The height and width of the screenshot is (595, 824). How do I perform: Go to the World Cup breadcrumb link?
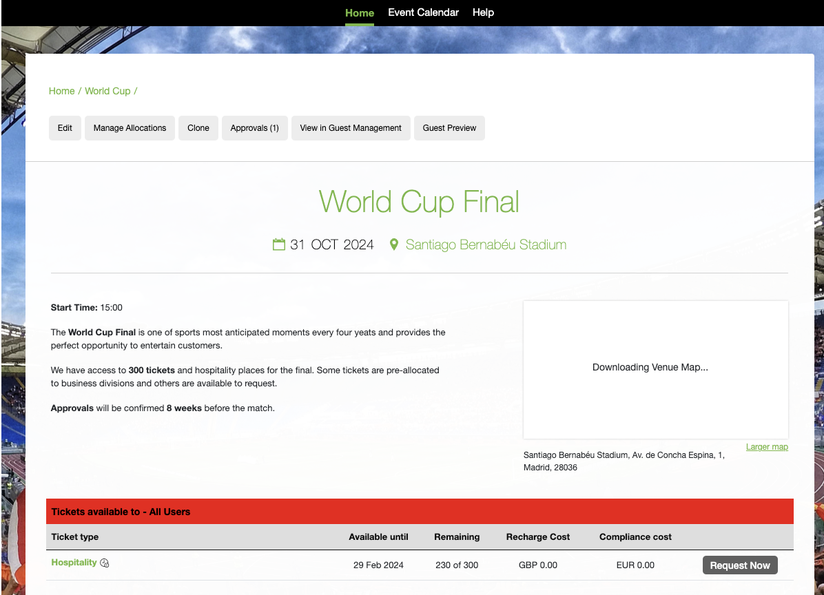[x=107, y=91]
